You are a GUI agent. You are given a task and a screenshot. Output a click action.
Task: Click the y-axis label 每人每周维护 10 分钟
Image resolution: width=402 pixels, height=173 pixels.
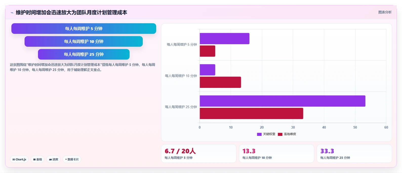[x=181, y=76]
